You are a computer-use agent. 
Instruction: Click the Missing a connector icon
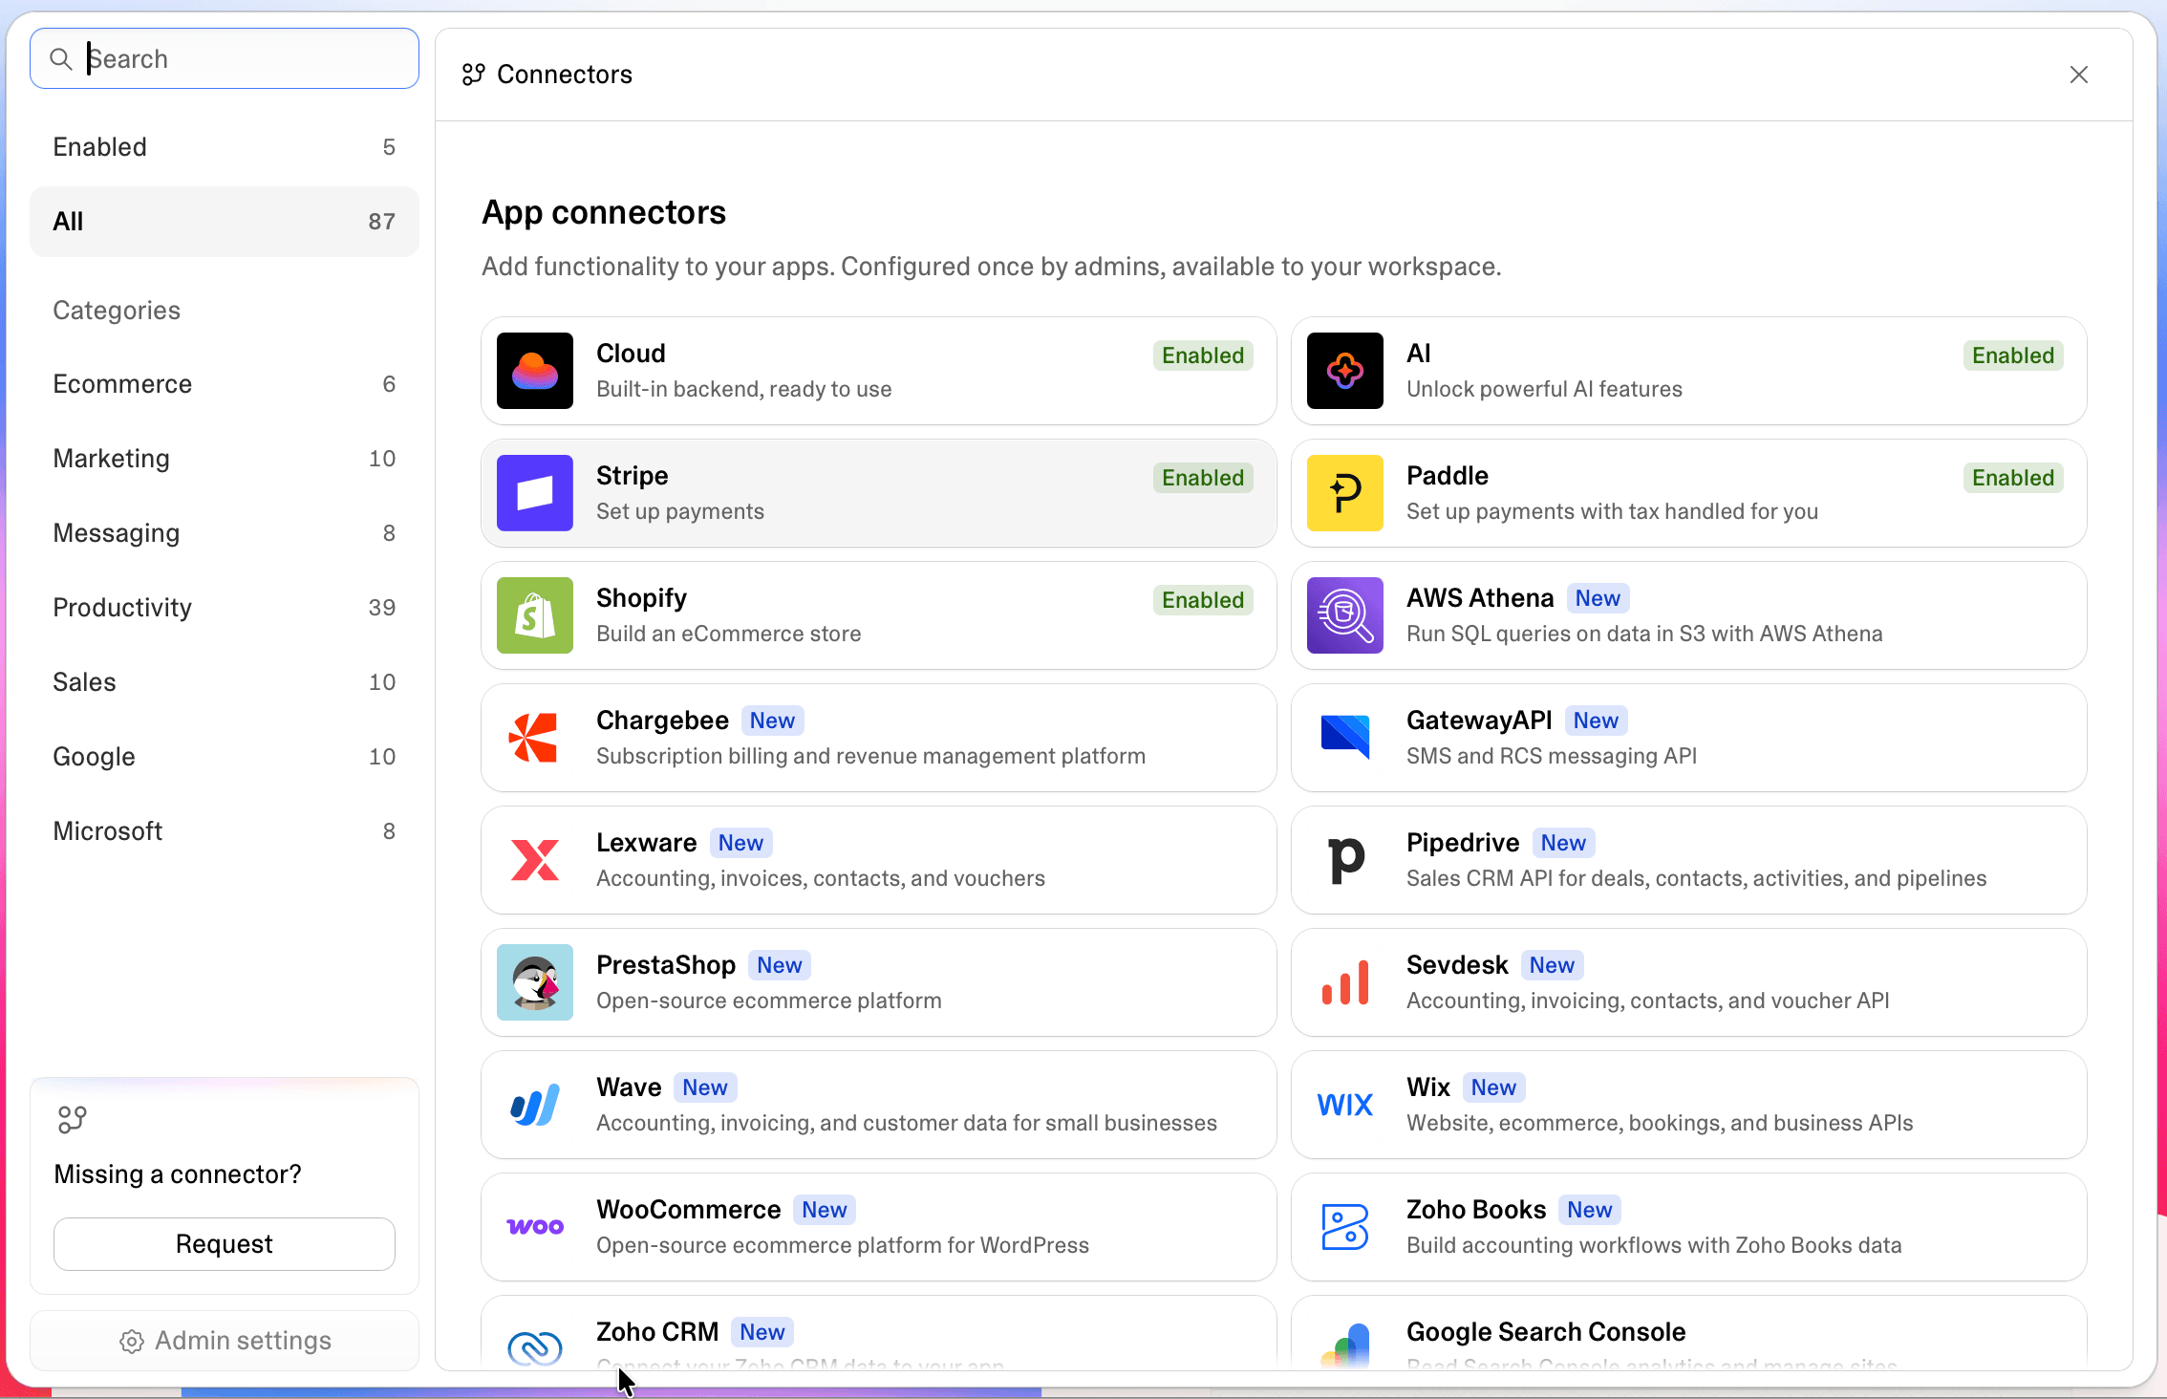point(73,1119)
